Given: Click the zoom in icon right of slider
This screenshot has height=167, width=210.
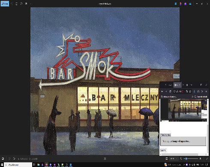Looking at the screenshot, I should point(201,158).
